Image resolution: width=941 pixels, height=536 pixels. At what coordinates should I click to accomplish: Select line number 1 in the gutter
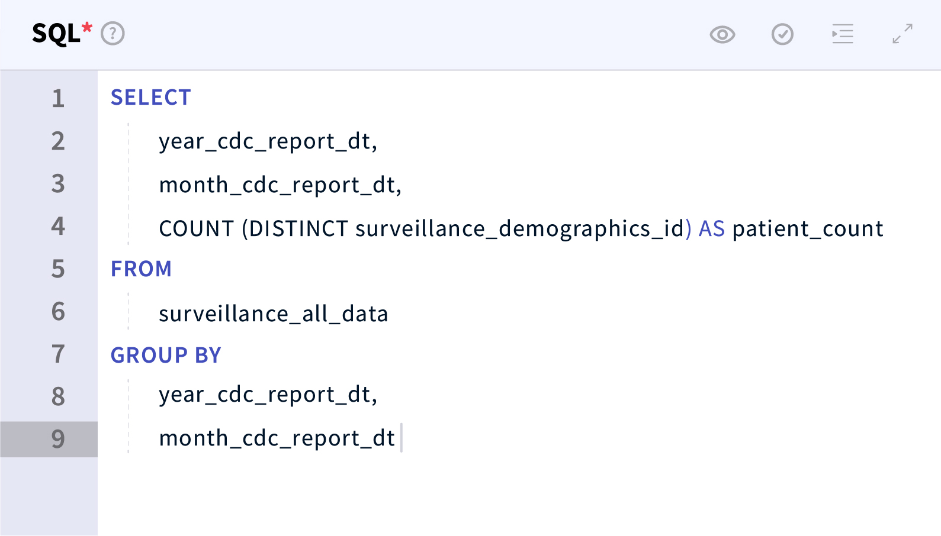point(57,98)
